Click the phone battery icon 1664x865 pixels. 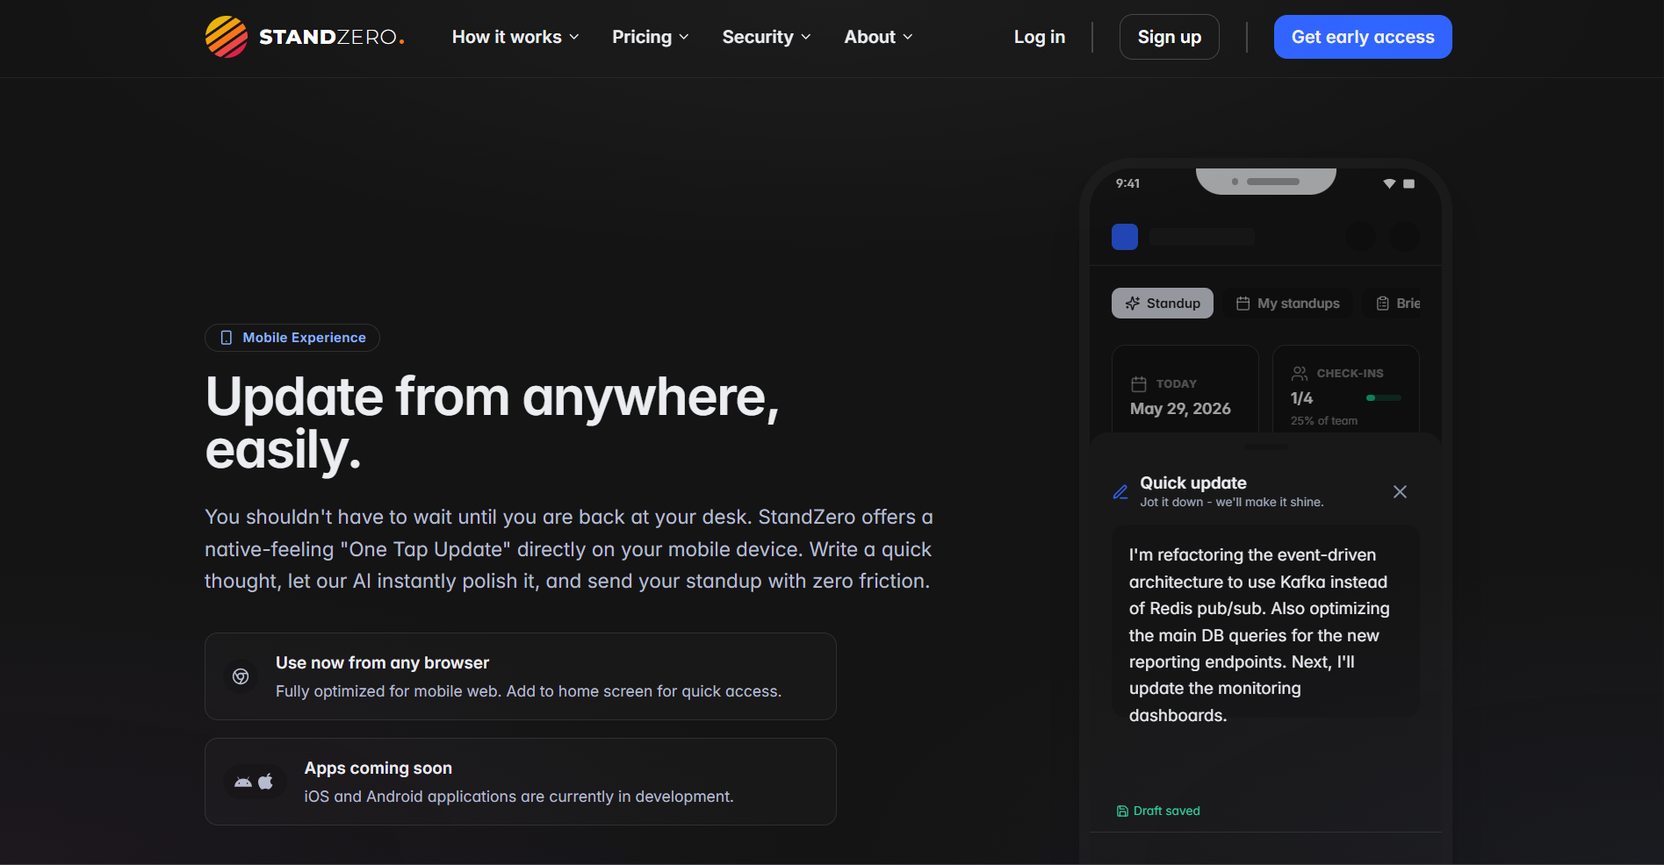[1408, 183]
